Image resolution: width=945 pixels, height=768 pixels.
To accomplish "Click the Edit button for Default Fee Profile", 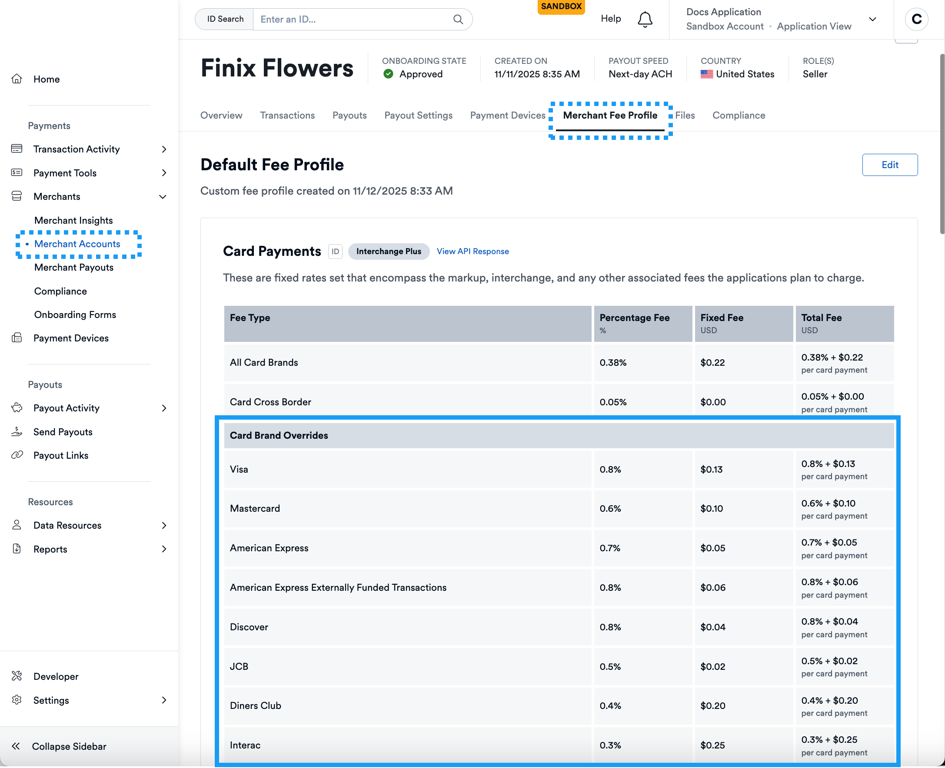I will [x=890, y=165].
